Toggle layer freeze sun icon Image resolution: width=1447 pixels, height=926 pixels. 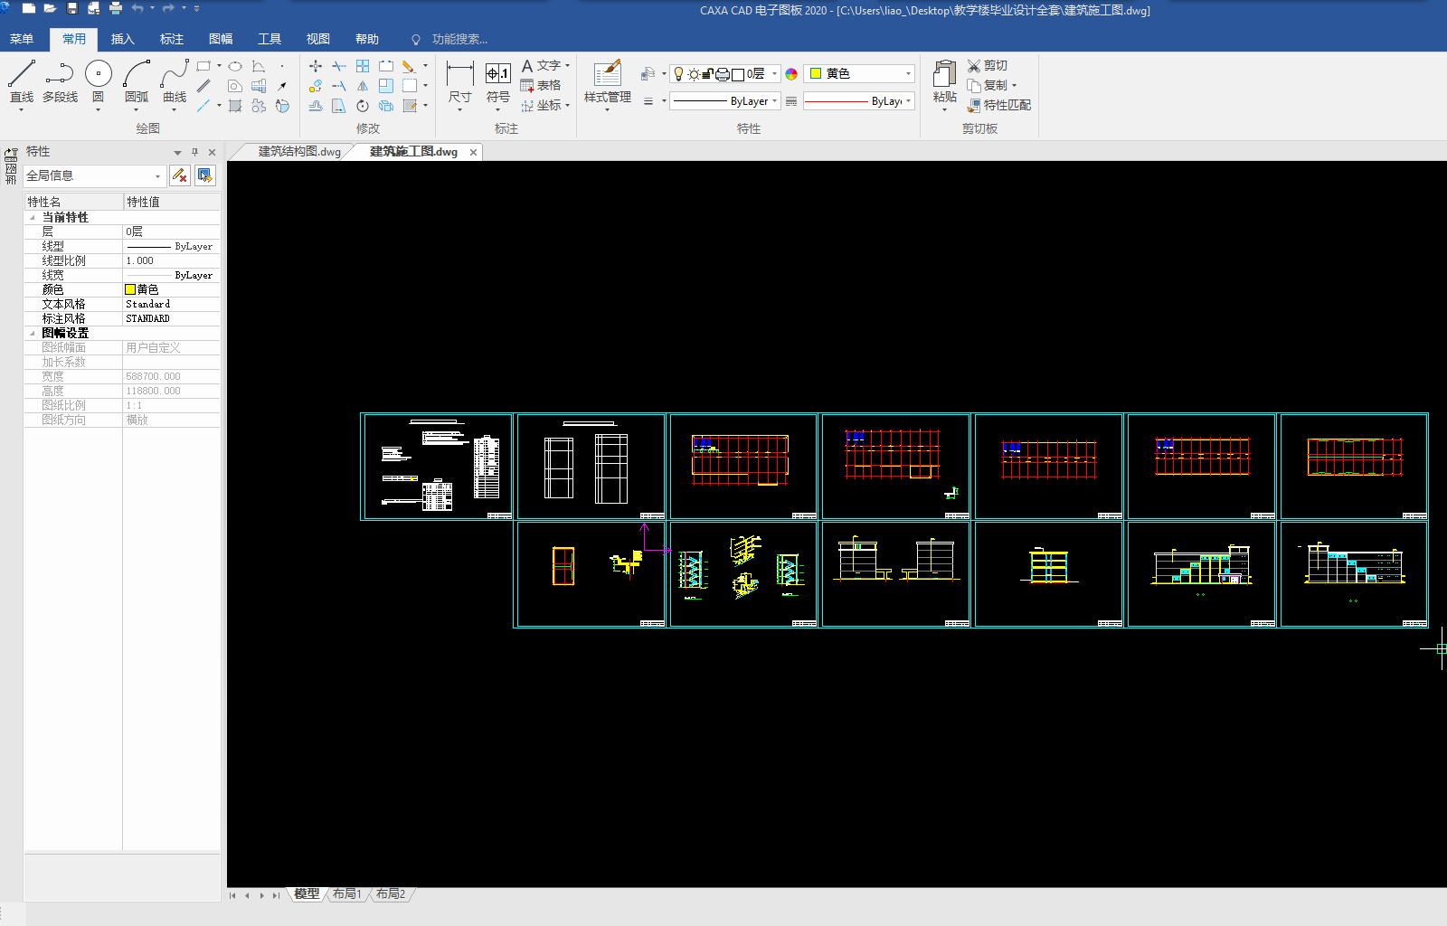[694, 74]
